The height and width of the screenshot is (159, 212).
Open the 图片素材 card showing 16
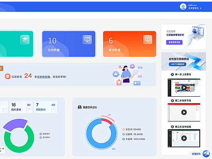pyautogui.click(x=21, y=107)
